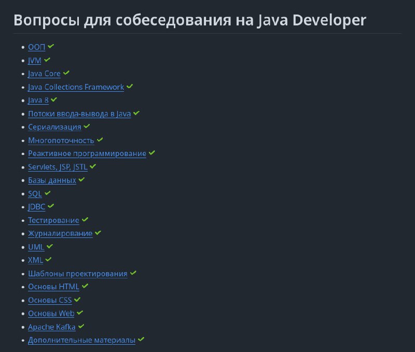Follow the XML link
The width and height of the screenshot is (415, 352).
[x=35, y=260]
